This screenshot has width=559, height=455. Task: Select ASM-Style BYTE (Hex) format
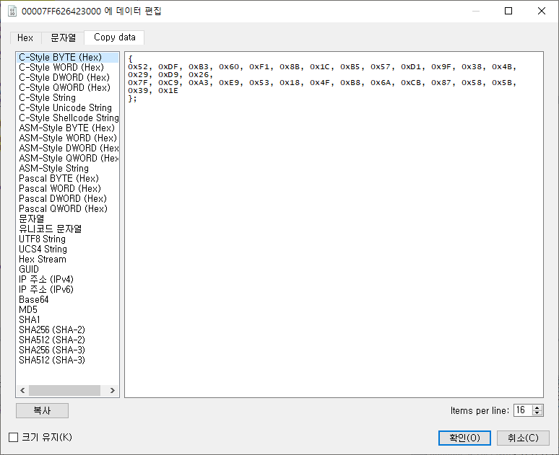[x=68, y=128]
